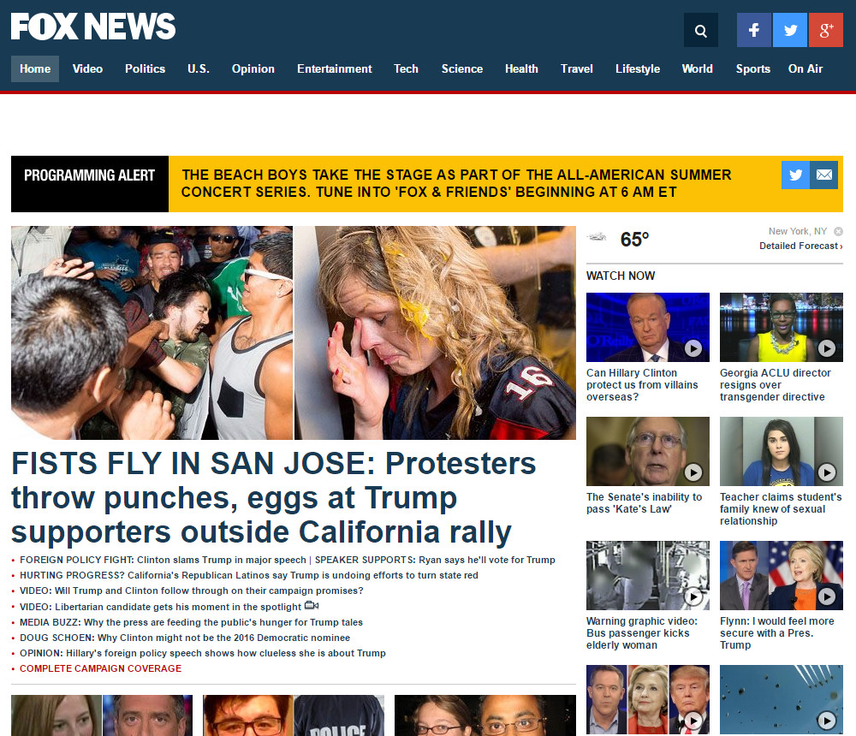Play the Georgia ACLU director video
Viewport: 856px width, 736px height.
click(827, 347)
